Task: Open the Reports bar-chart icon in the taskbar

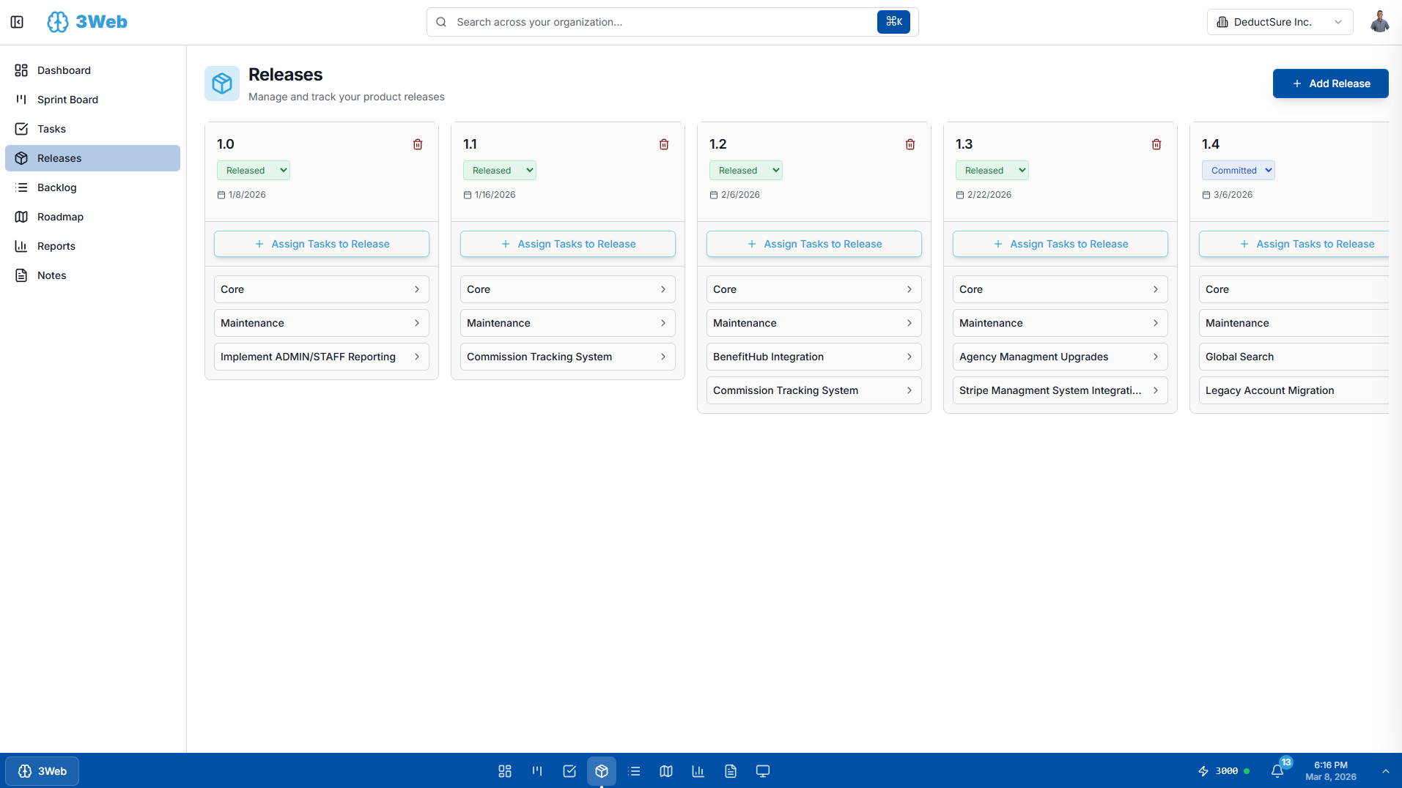Action: click(698, 770)
